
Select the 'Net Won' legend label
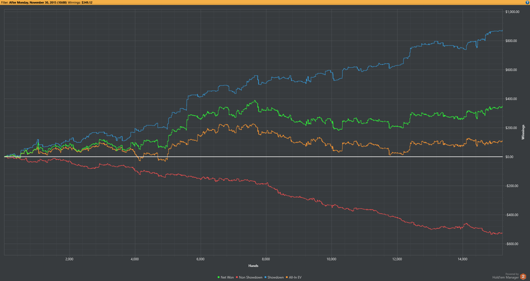(227, 277)
